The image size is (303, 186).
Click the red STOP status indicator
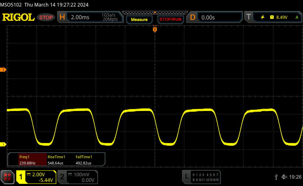(46, 17)
